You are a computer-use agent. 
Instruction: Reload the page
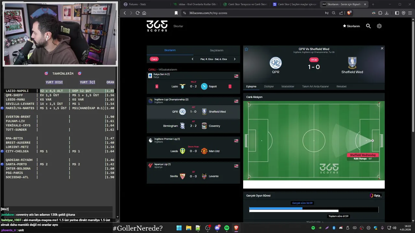tap(137, 13)
